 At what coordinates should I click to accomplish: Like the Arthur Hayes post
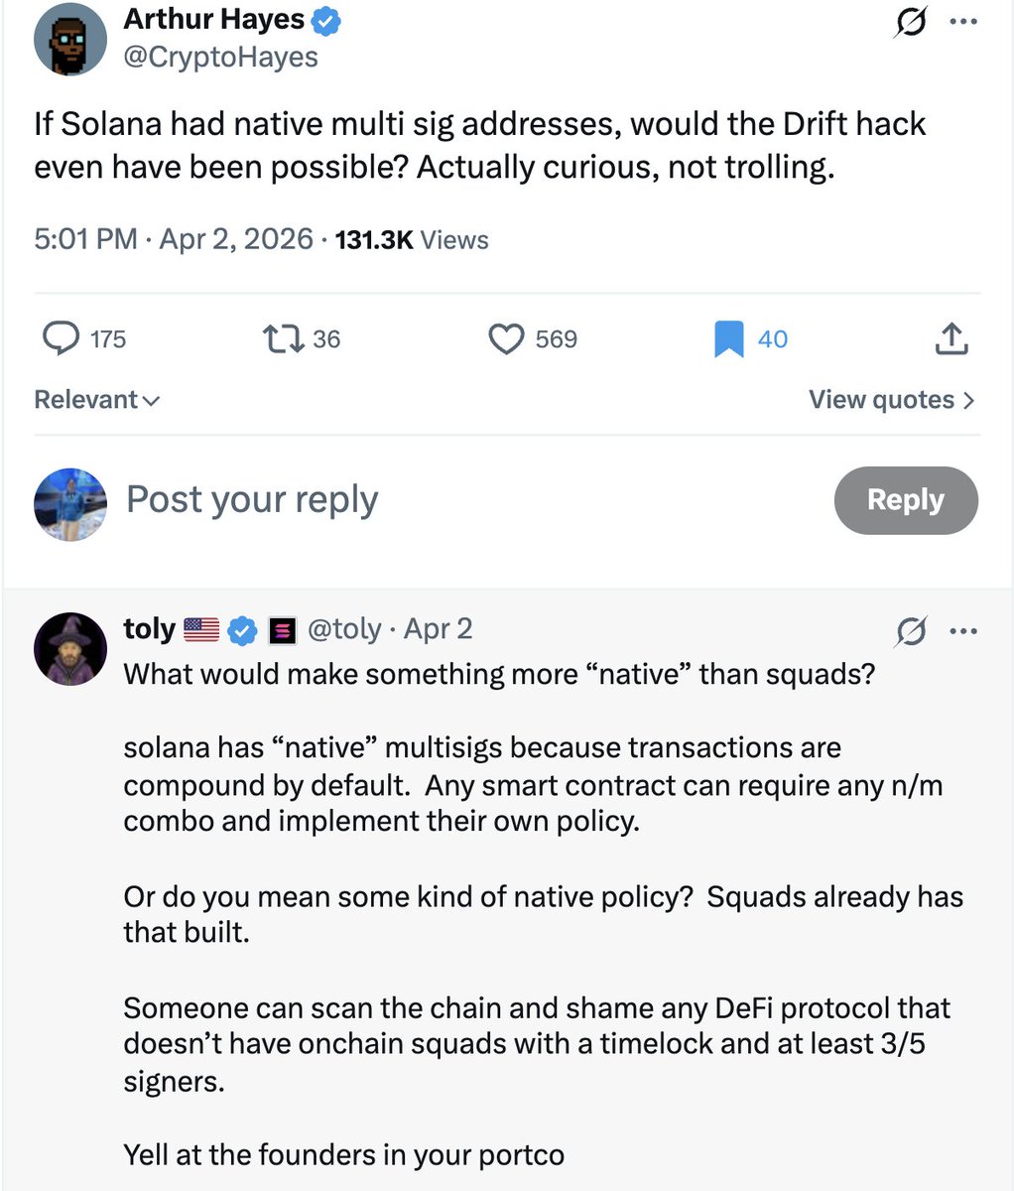(507, 339)
